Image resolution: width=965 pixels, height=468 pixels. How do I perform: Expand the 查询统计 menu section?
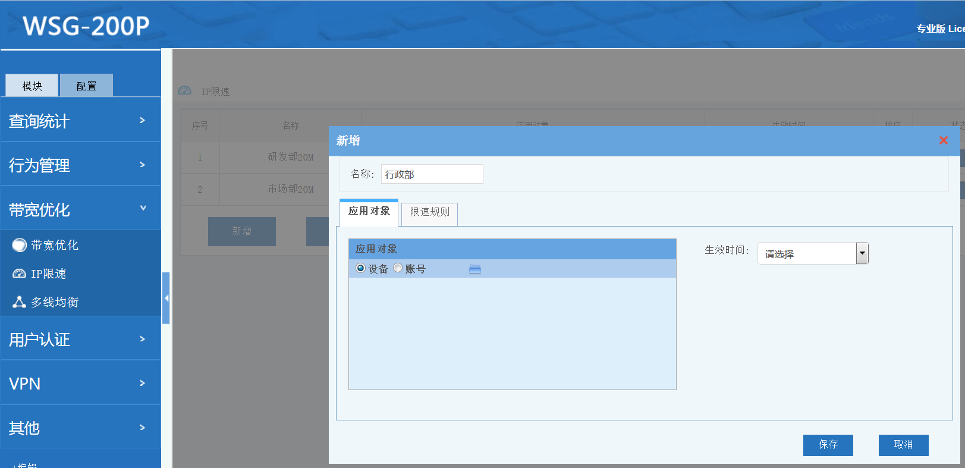click(80, 121)
